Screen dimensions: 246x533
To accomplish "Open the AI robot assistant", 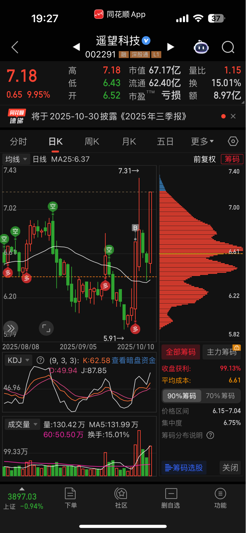I will pyautogui.click(x=201, y=47).
